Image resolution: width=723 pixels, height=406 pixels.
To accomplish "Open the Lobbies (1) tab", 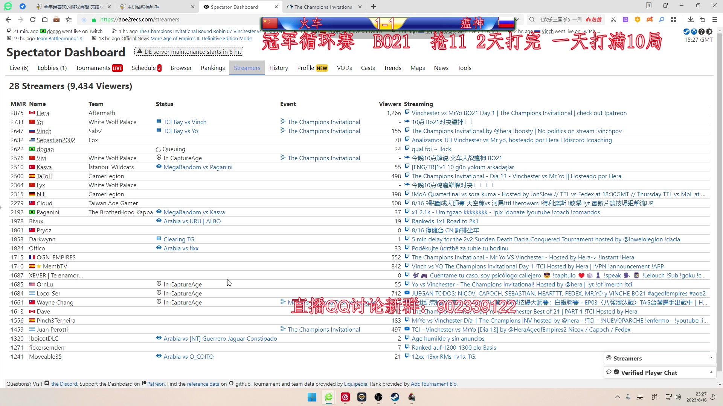I will coord(52,68).
